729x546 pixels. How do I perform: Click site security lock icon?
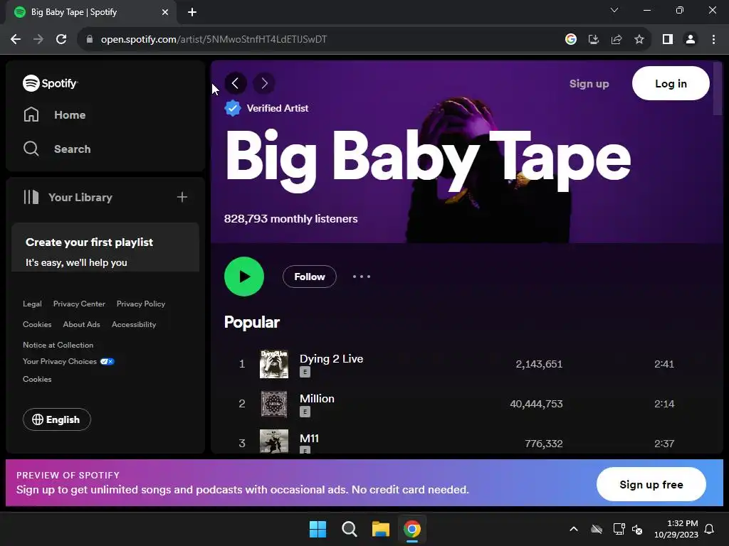tap(90, 40)
